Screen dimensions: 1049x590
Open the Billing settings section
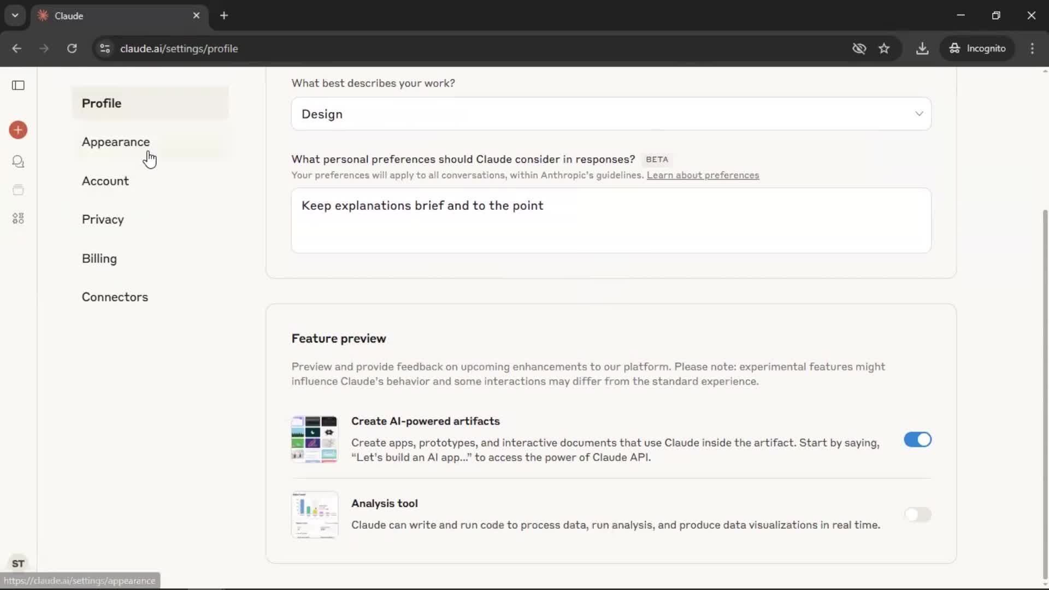coord(150,258)
